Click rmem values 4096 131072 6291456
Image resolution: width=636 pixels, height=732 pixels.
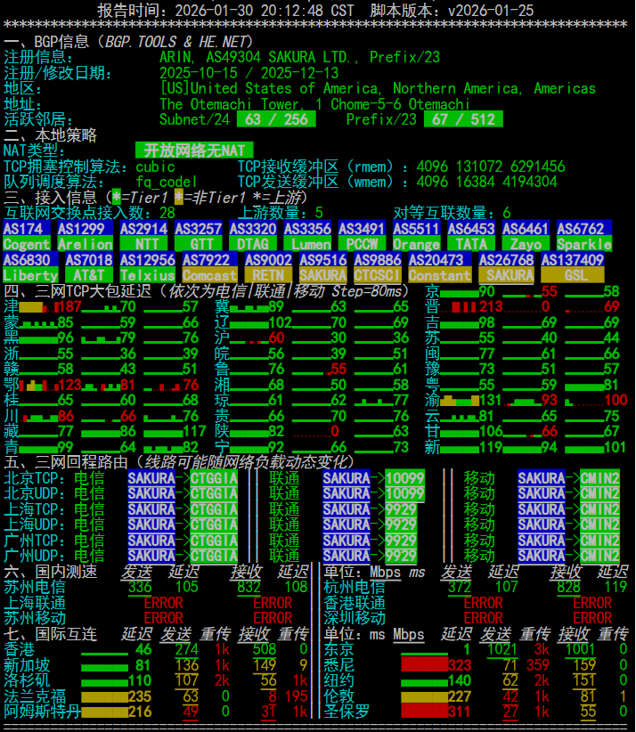490,167
